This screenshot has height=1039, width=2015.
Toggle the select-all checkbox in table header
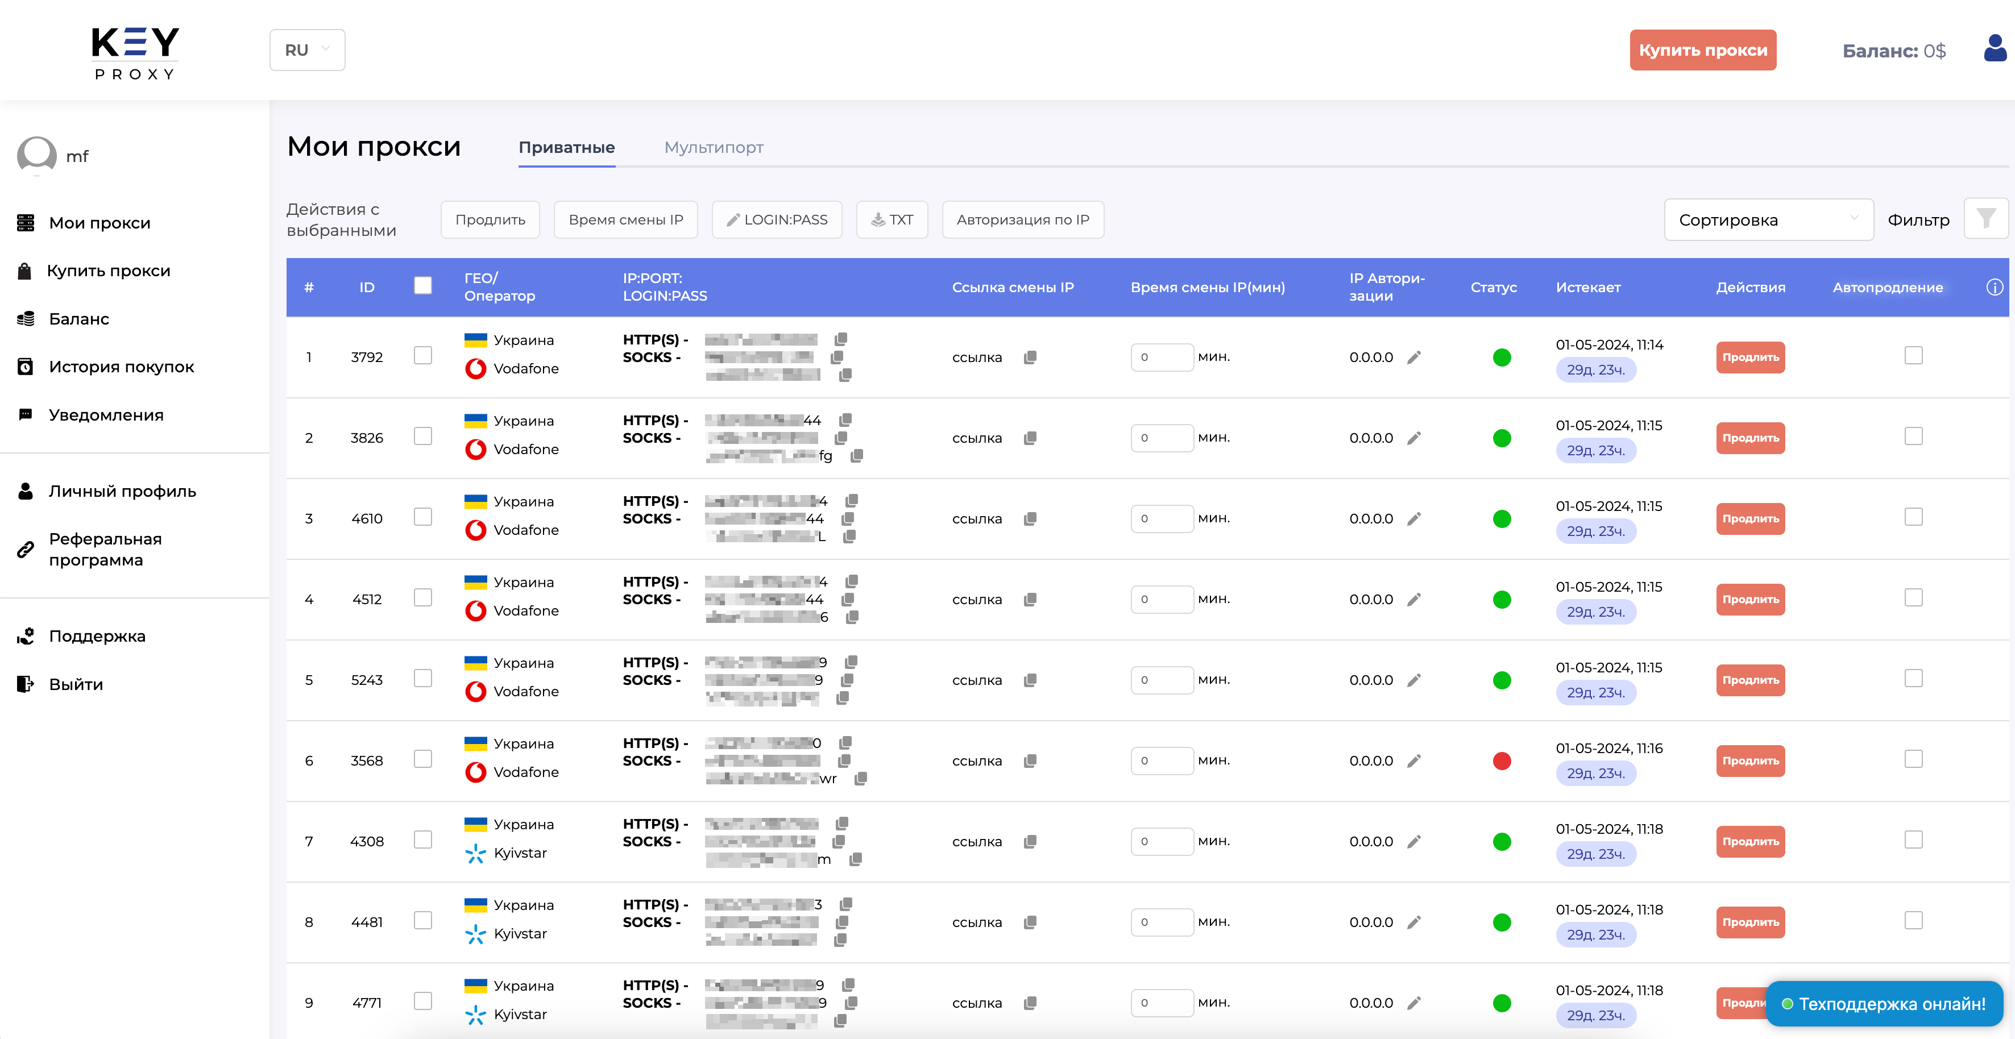422,286
